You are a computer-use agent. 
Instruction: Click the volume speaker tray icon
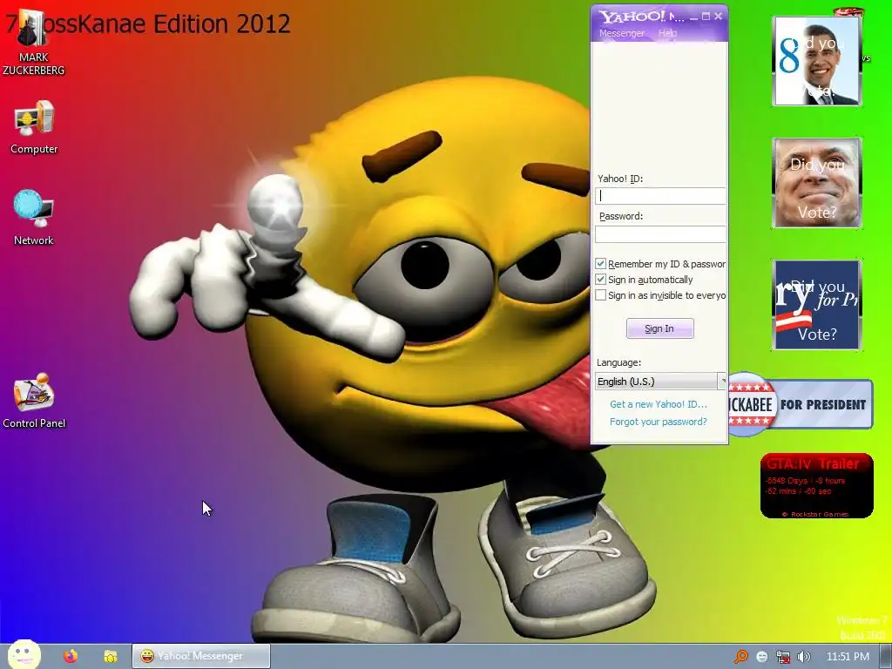coord(803,657)
